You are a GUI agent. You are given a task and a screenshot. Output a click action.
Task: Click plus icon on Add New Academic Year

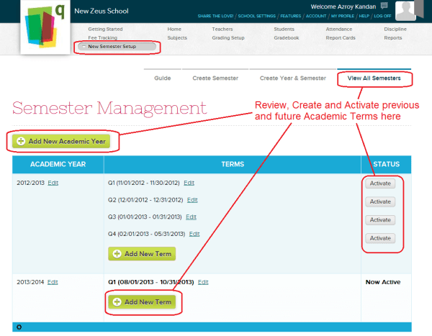tap(21, 141)
